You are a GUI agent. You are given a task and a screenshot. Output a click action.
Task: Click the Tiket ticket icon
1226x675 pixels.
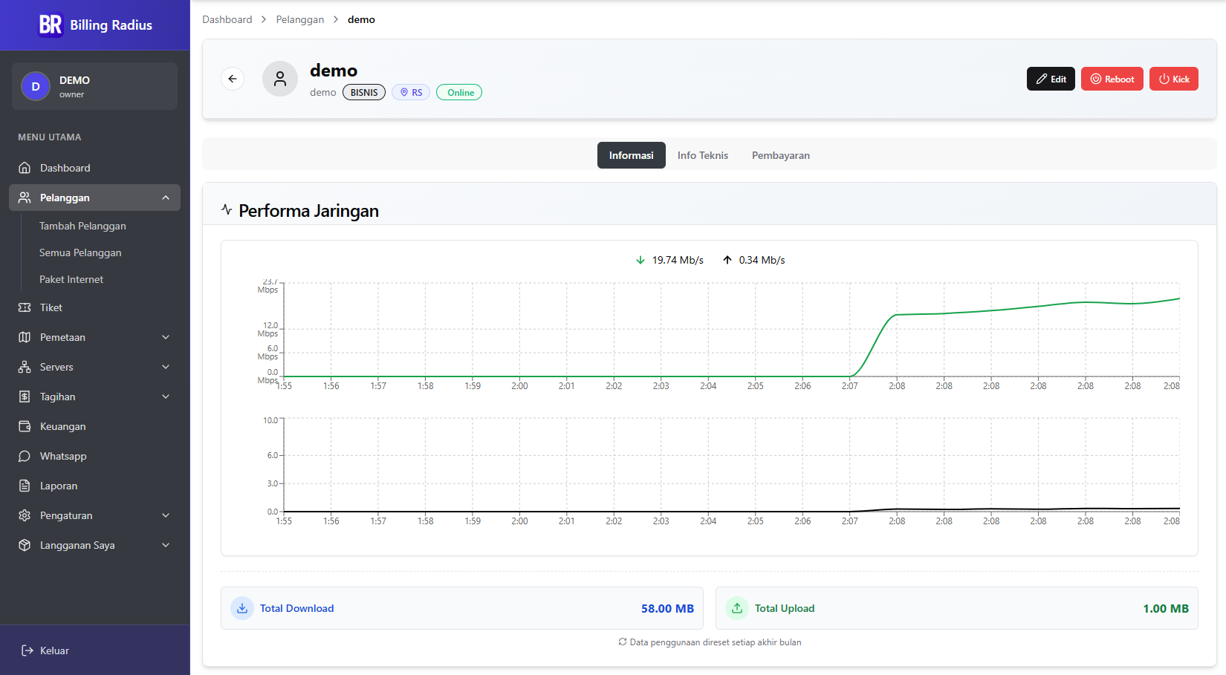[x=25, y=307]
